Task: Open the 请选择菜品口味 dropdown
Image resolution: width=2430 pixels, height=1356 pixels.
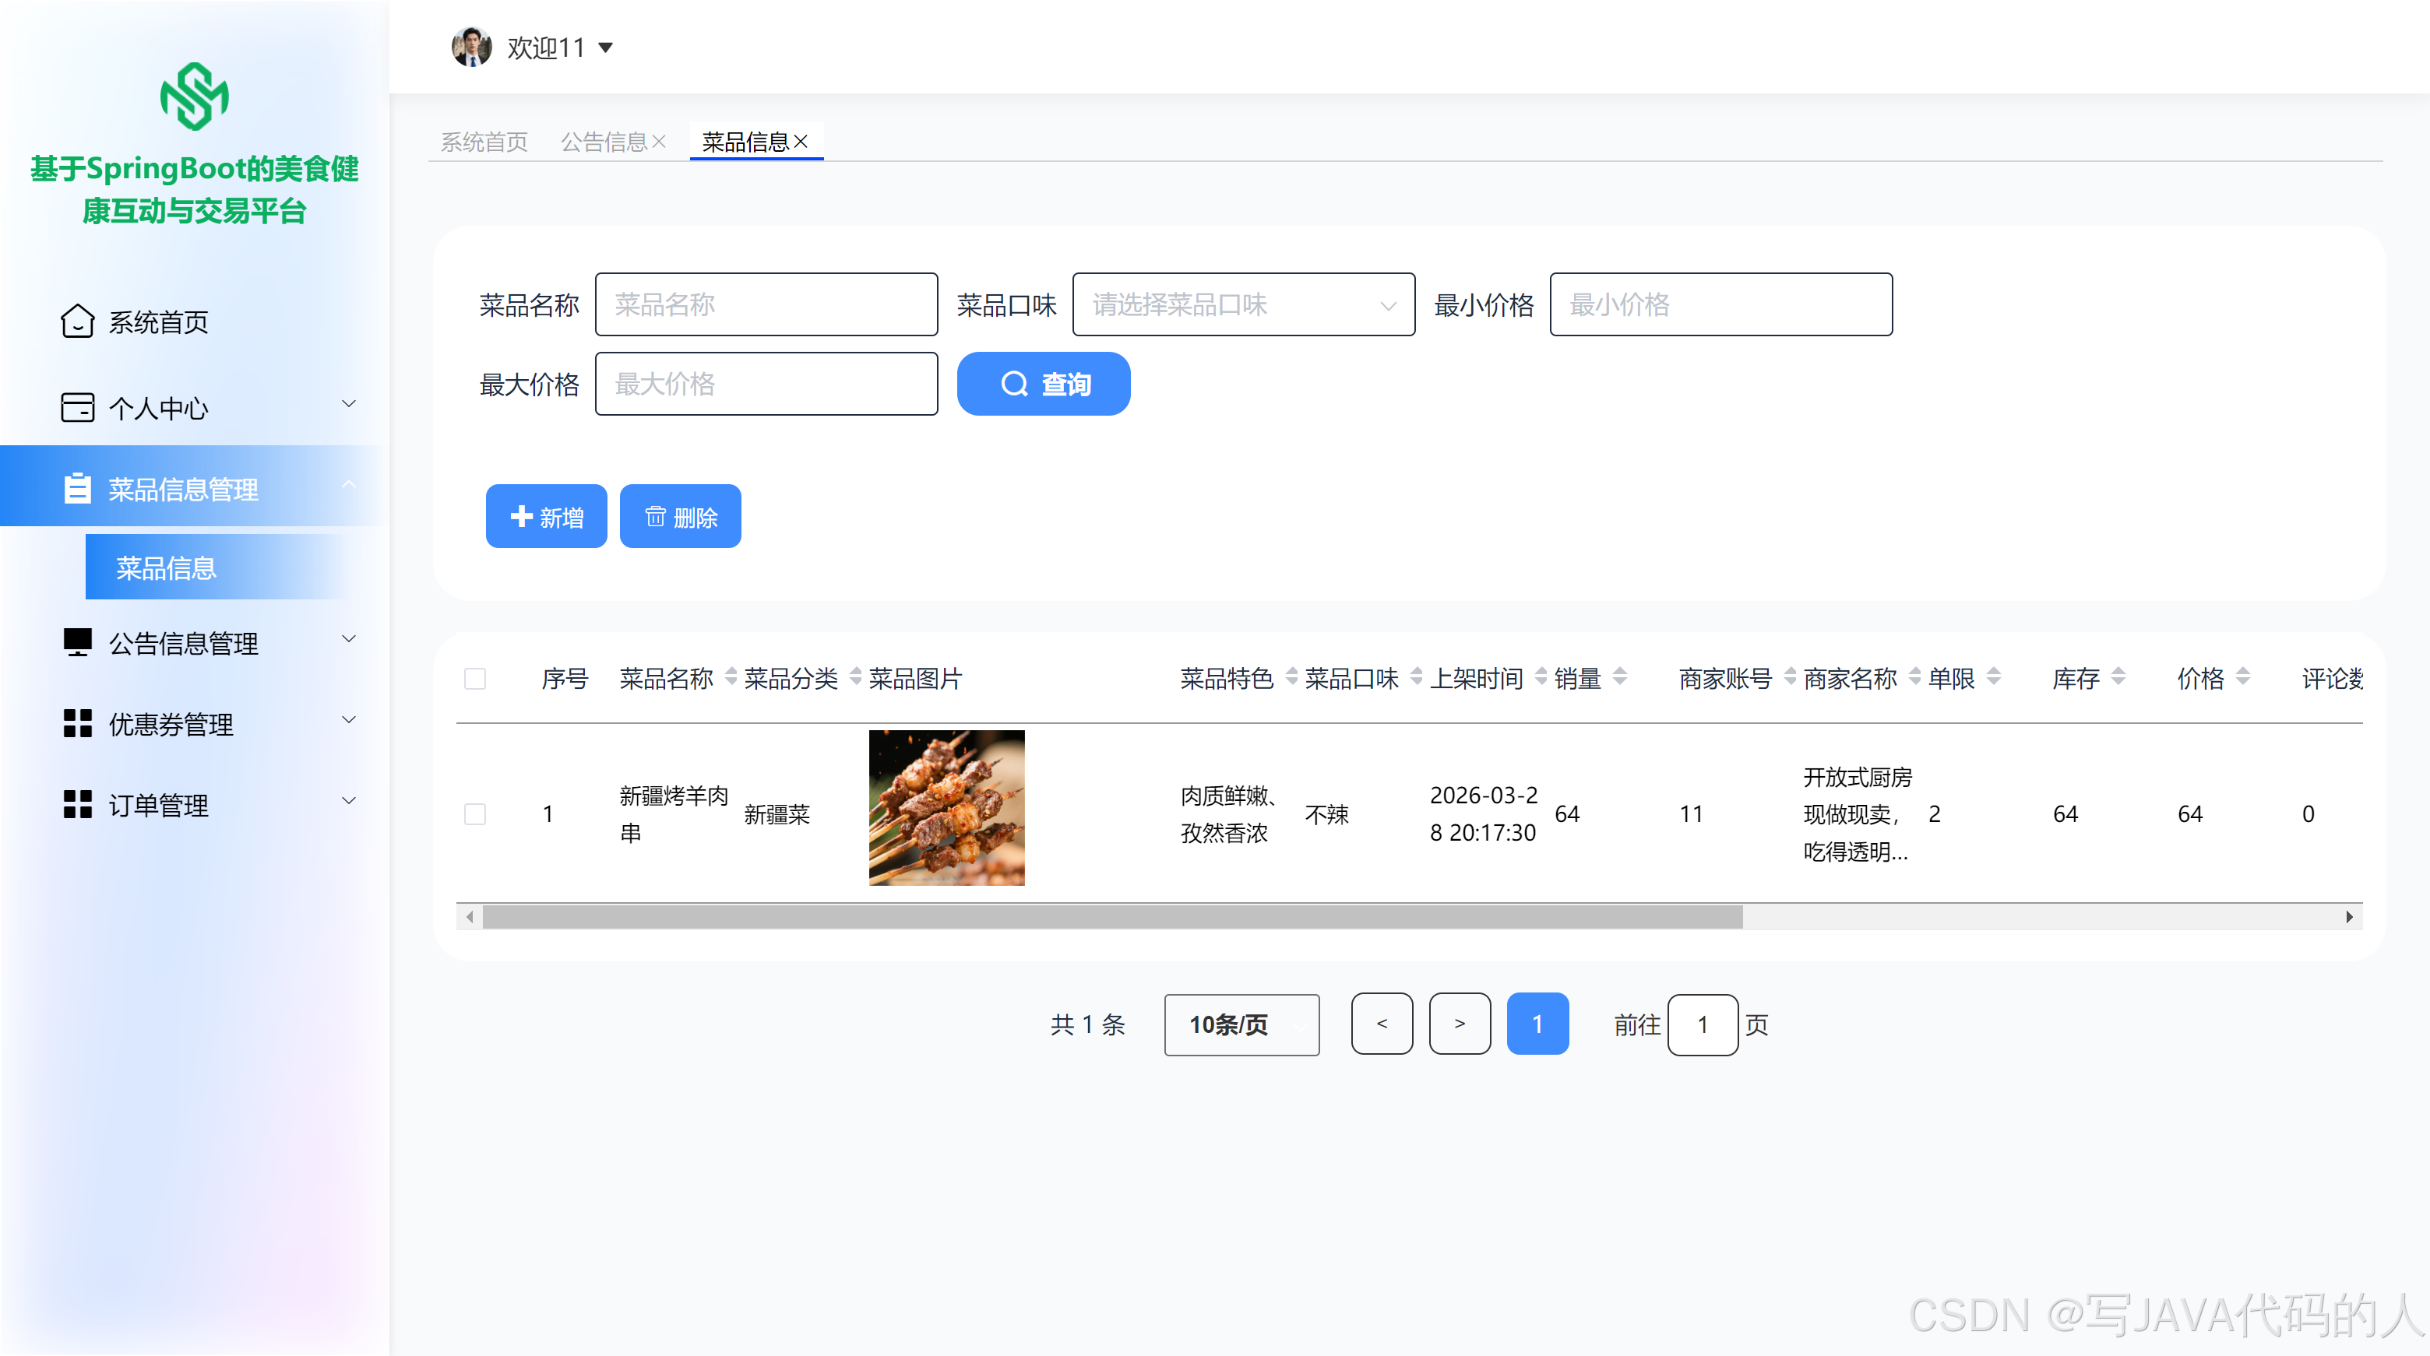Action: point(1243,304)
